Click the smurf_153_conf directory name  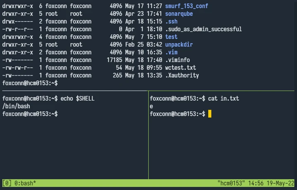tap(186, 6)
